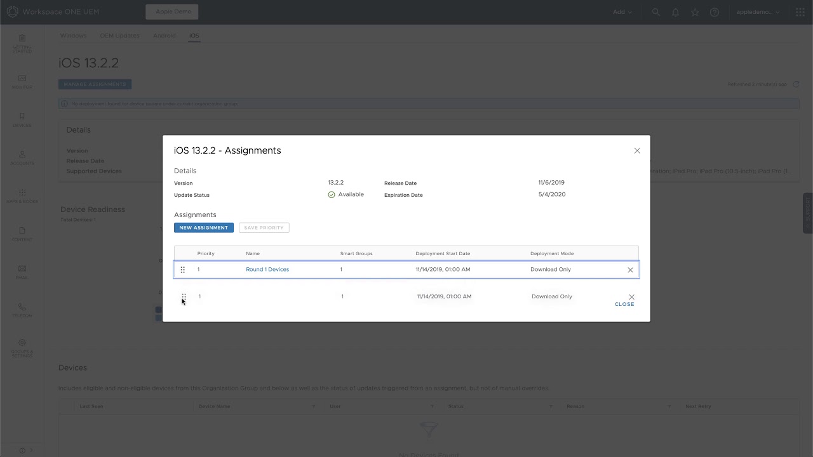Open Groups & Settings in sidebar

[x=22, y=347]
